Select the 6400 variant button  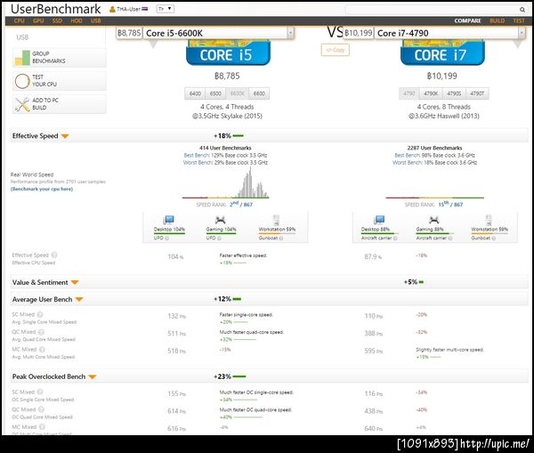(x=195, y=93)
